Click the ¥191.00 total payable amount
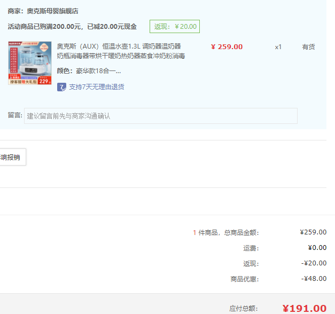The image size is (335, 314). click(x=304, y=308)
